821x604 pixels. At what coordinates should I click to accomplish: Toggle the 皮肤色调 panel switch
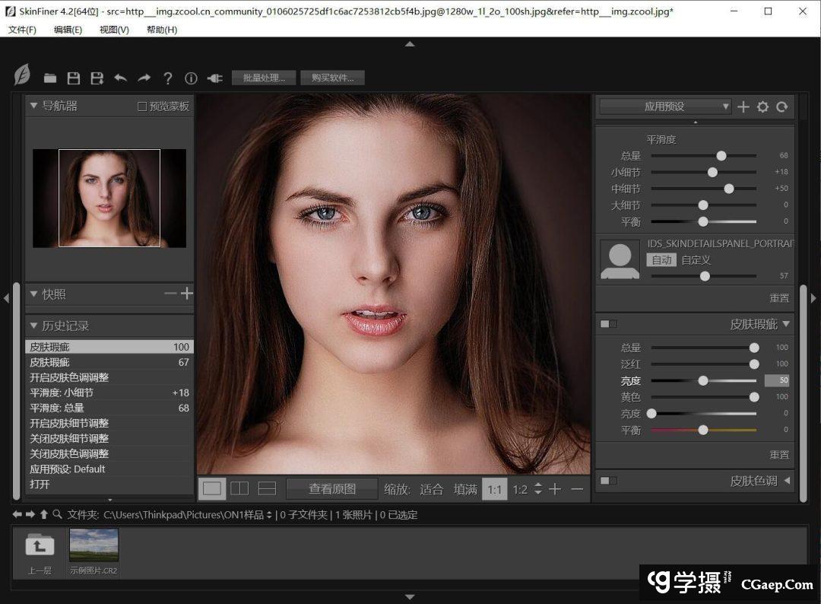pos(609,481)
